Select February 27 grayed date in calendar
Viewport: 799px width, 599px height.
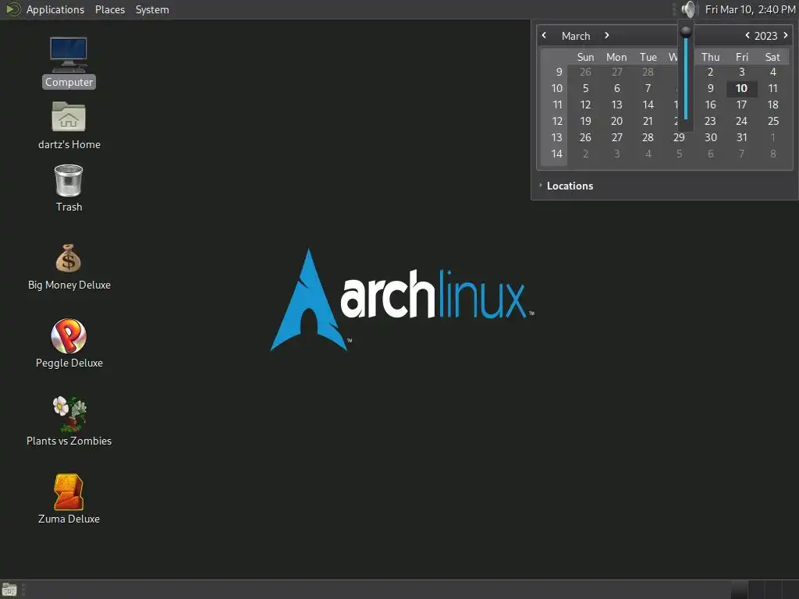click(616, 72)
